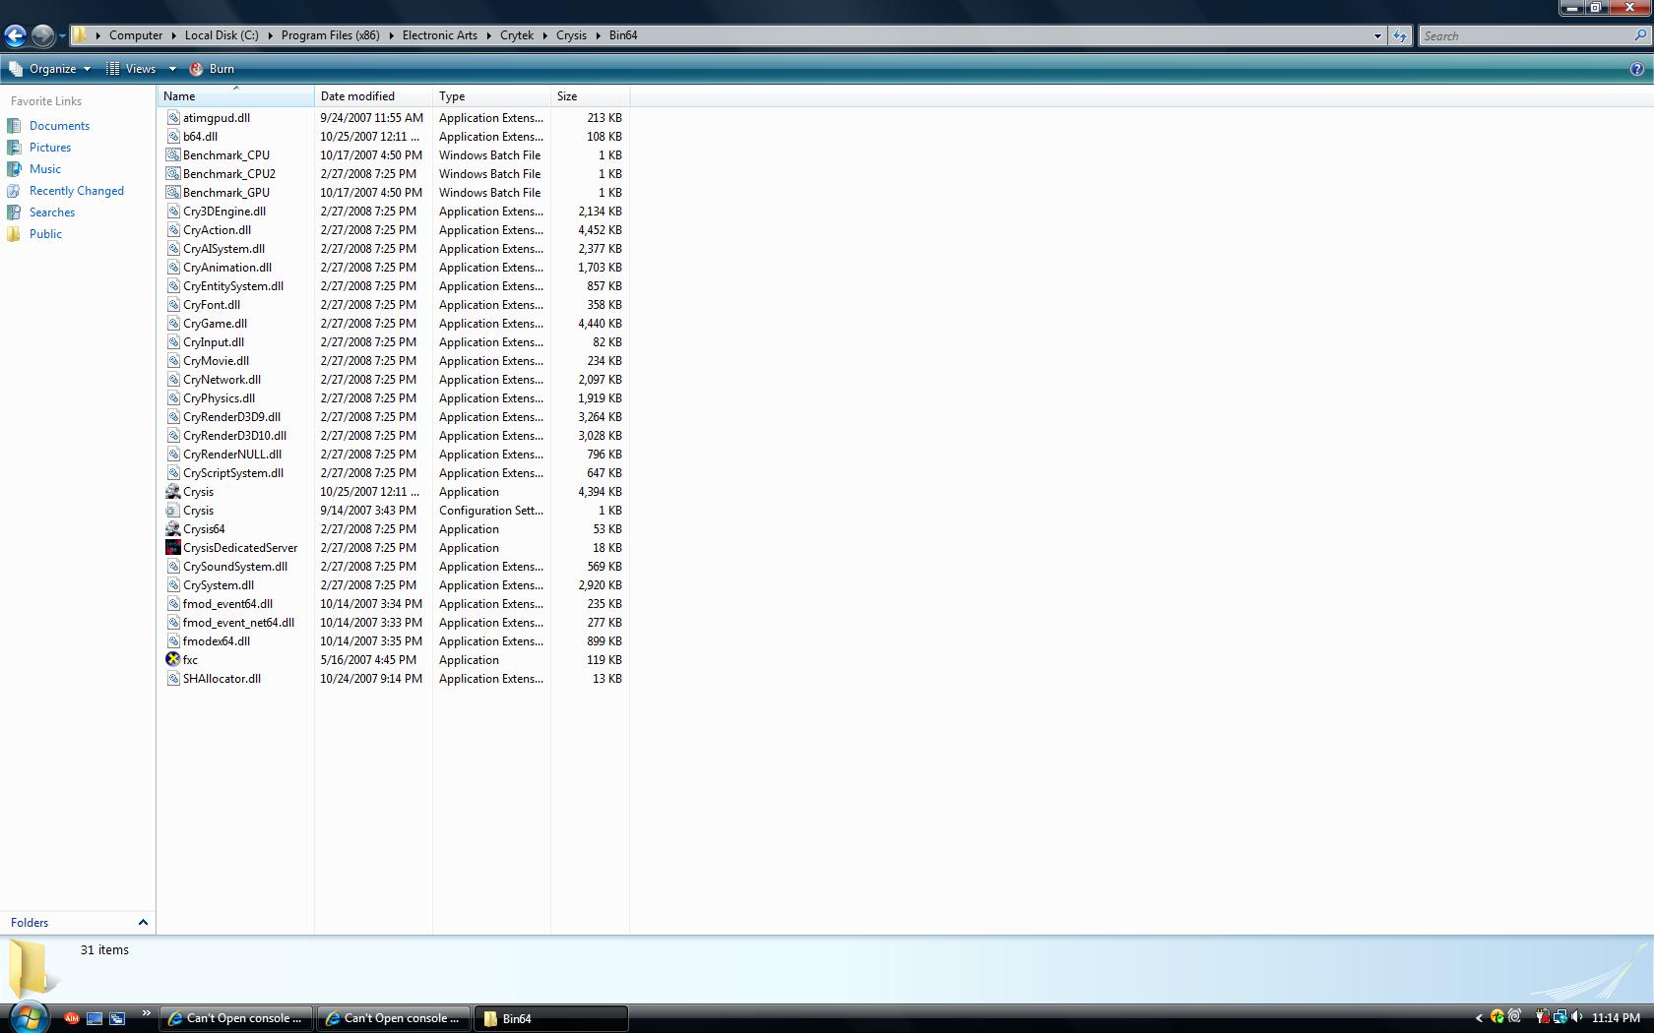Select the Benchmark_GPU batch file icon
1654x1033 pixels.
click(x=173, y=193)
